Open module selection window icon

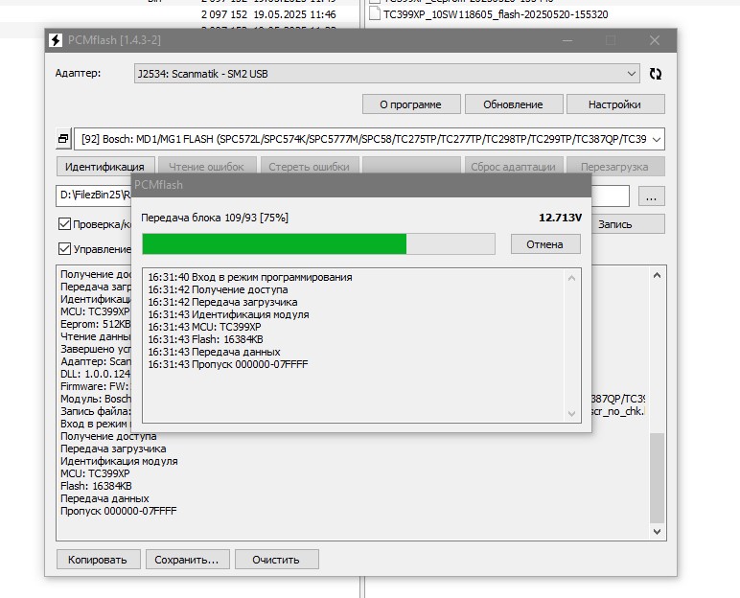point(63,139)
